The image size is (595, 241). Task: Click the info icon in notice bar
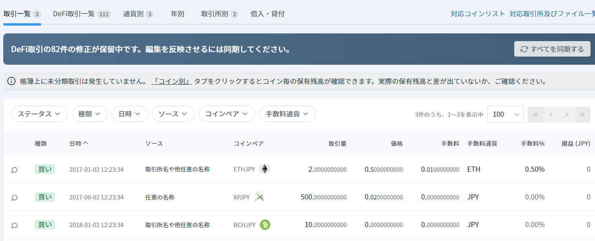12,81
